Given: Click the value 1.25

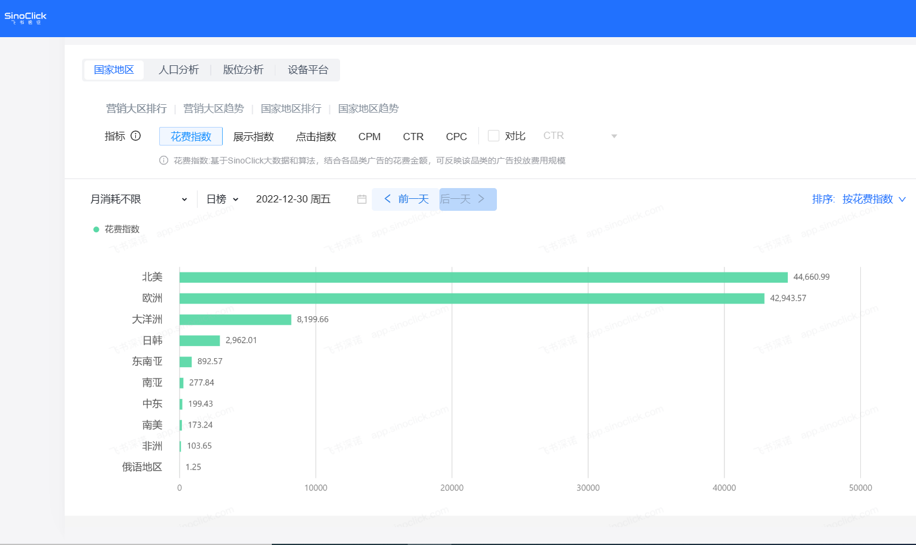Looking at the screenshot, I should click(x=193, y=467).
